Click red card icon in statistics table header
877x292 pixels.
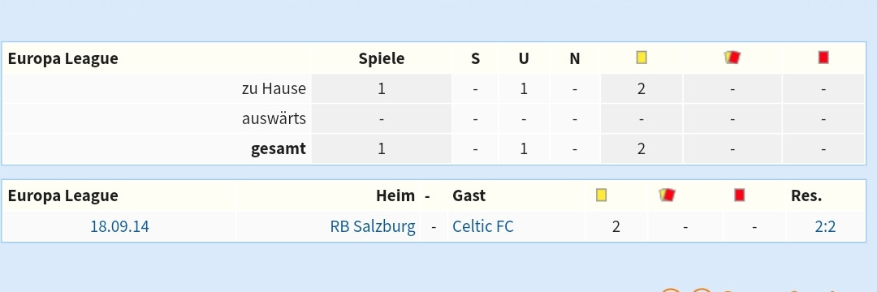click(823, 57)
